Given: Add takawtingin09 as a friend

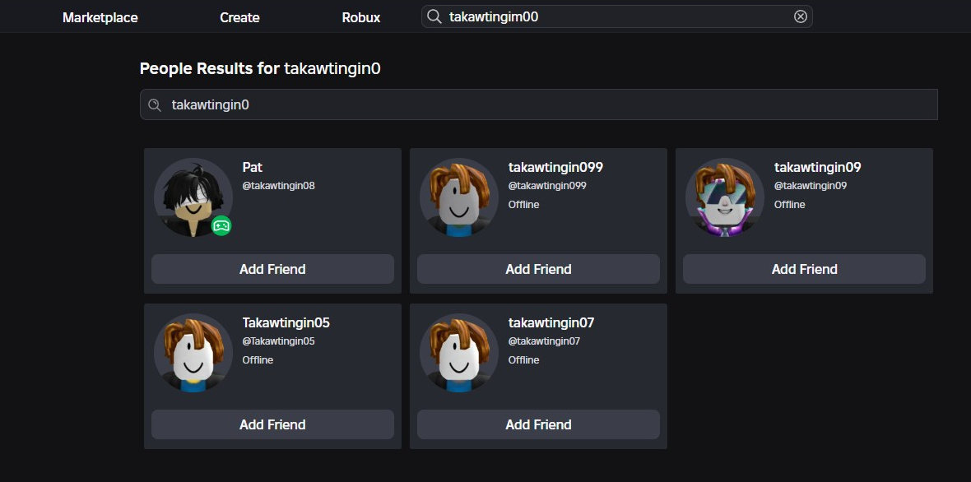Looking at the screenshot, I should click(805, 269).
